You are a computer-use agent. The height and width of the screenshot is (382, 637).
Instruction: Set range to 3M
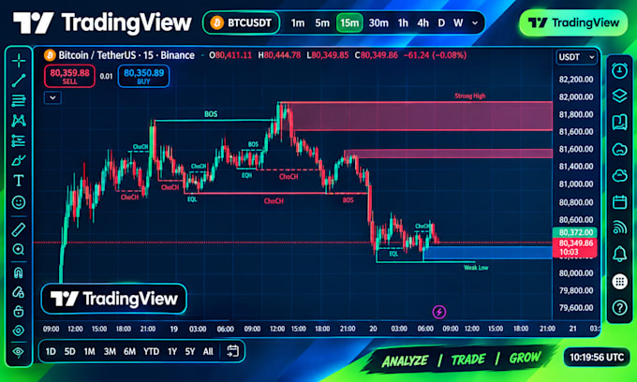tap(110, 351)
